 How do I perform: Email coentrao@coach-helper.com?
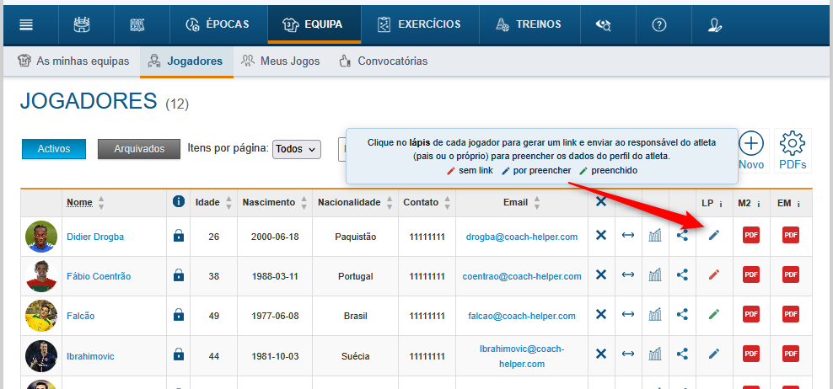(x=522, y=276)
